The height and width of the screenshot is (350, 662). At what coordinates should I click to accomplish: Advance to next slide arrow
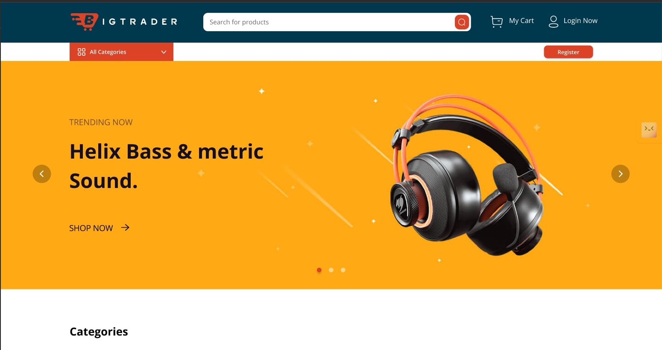coord(621,174)
